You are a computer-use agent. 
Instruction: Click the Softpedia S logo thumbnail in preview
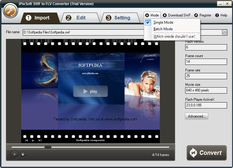(x=46, y=70)
